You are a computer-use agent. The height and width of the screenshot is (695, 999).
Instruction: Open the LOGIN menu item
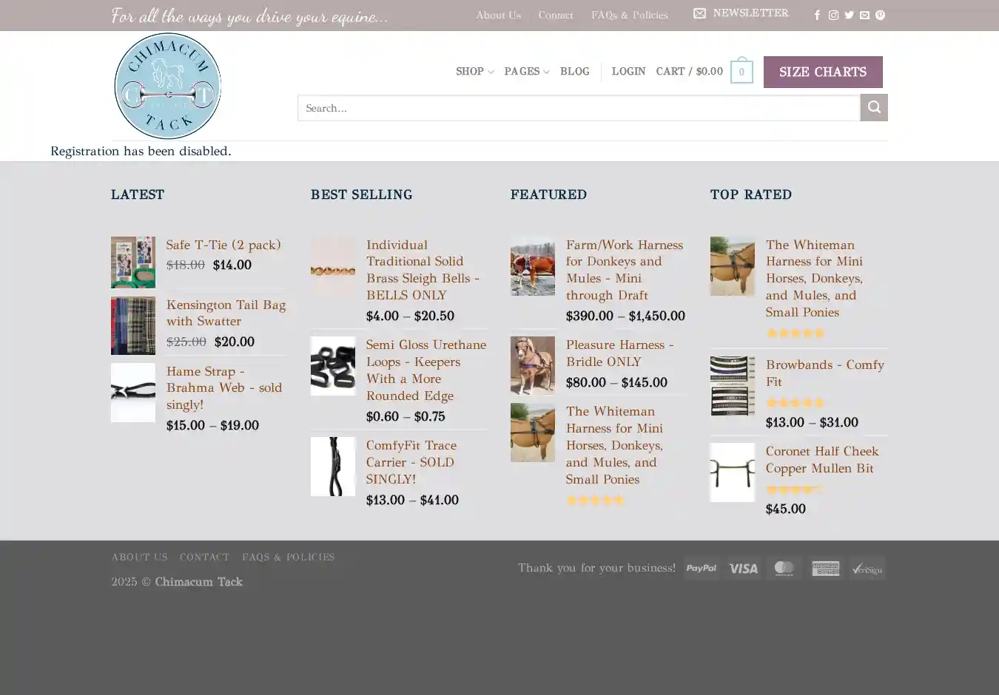628,72
